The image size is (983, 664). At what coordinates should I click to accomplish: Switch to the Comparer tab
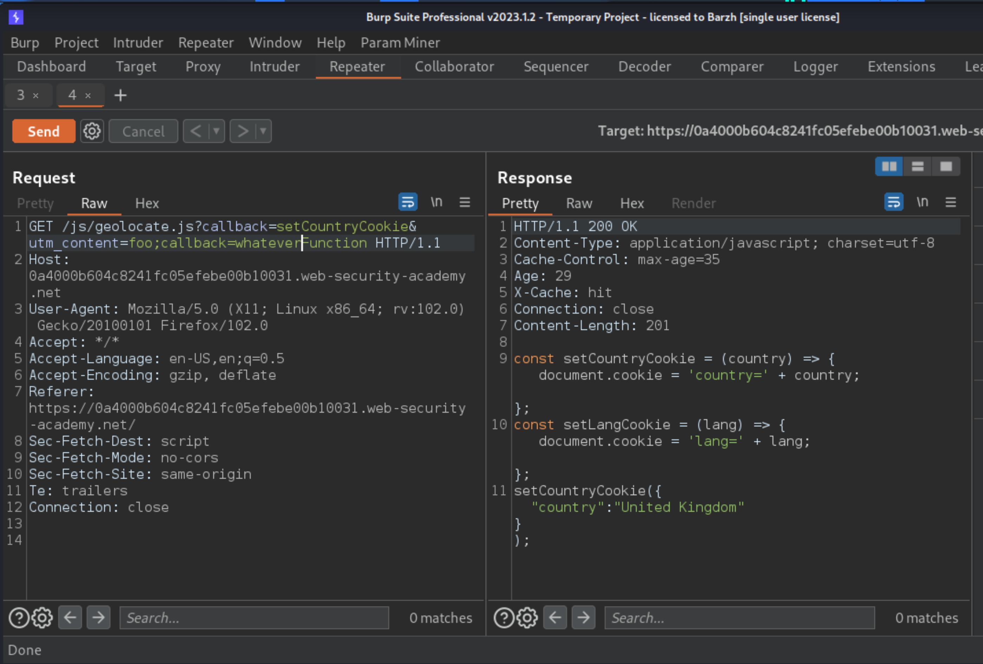tap(732, 66)
